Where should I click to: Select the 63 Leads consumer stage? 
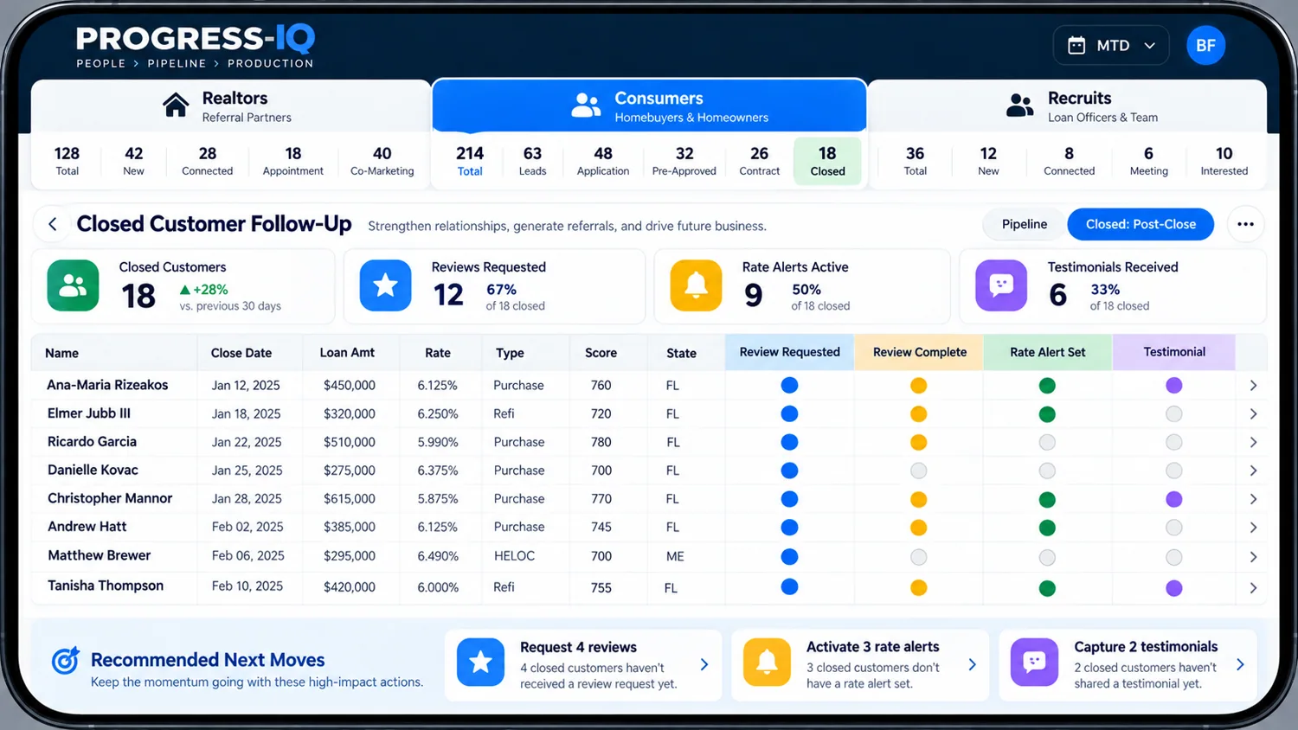coord(532,161)
